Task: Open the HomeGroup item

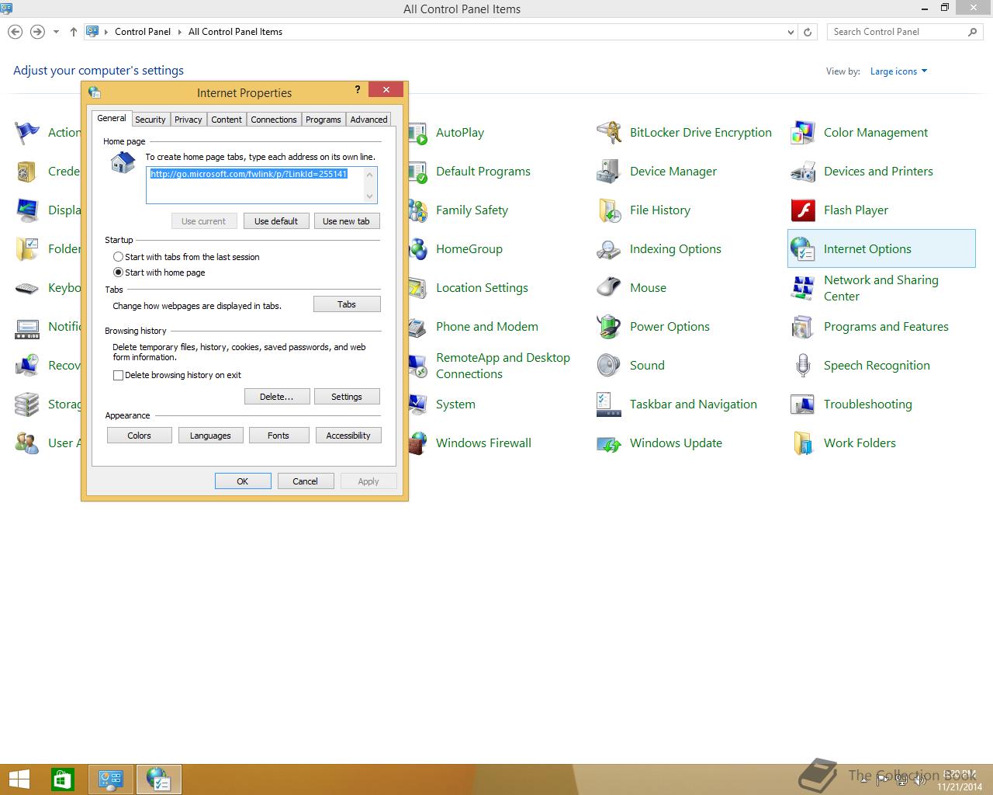Action: 469,249
